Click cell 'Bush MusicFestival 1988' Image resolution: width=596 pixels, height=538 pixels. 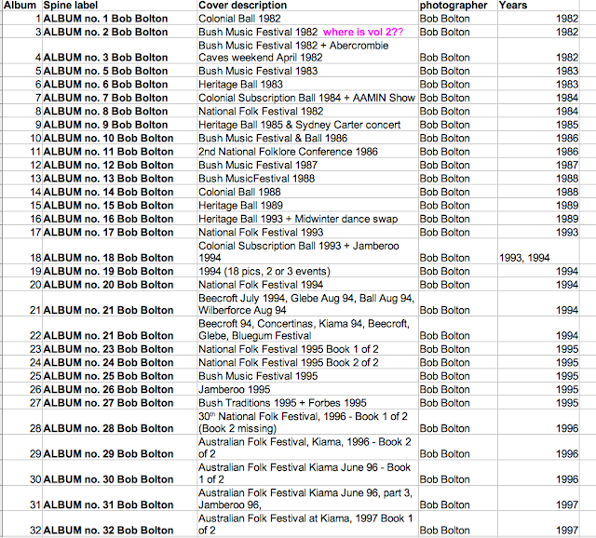[x=307, y=178]
